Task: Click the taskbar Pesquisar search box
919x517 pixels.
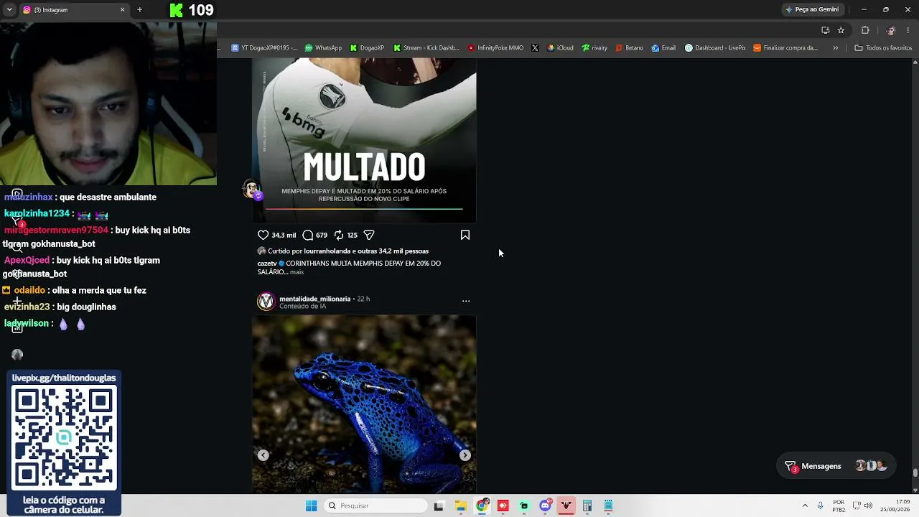Action: [376, 506]
